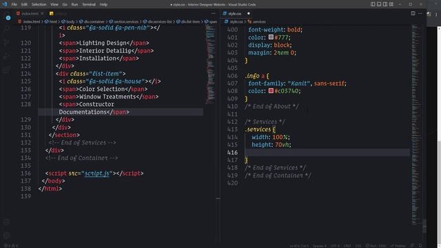This screenshot has height=248, width=441.
Task: Click Prettier status bar item
Action: (x=398, y=246)
